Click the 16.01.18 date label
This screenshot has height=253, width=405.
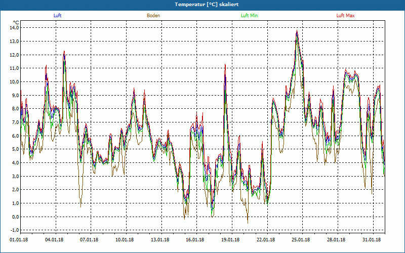coord(195,240)
